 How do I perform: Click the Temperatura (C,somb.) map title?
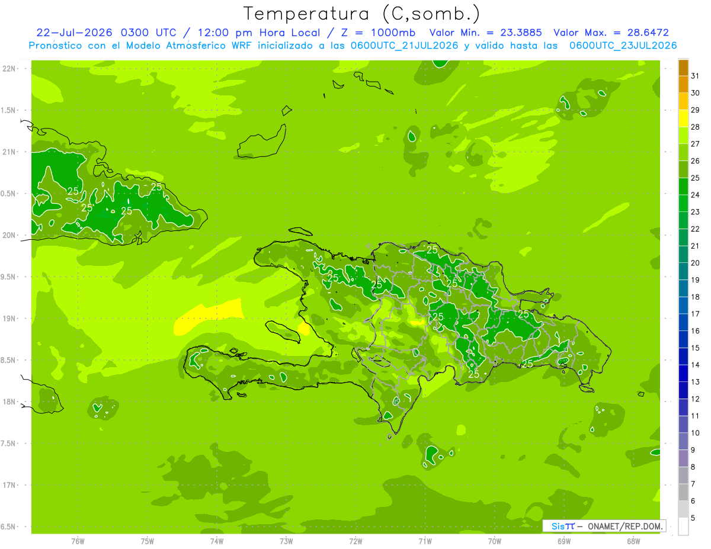point(362,13)
